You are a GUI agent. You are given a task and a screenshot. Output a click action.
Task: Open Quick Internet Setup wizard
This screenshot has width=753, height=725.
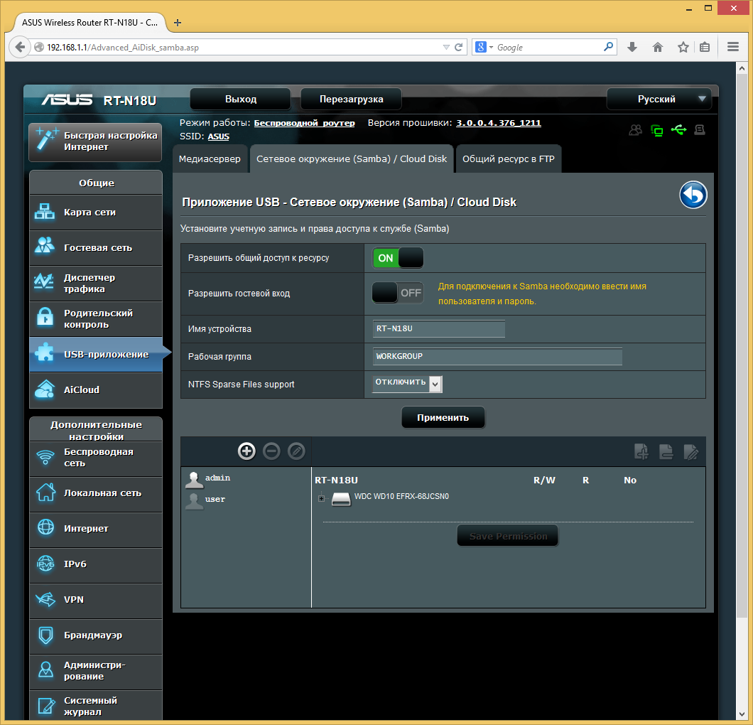tap(96, 141)
